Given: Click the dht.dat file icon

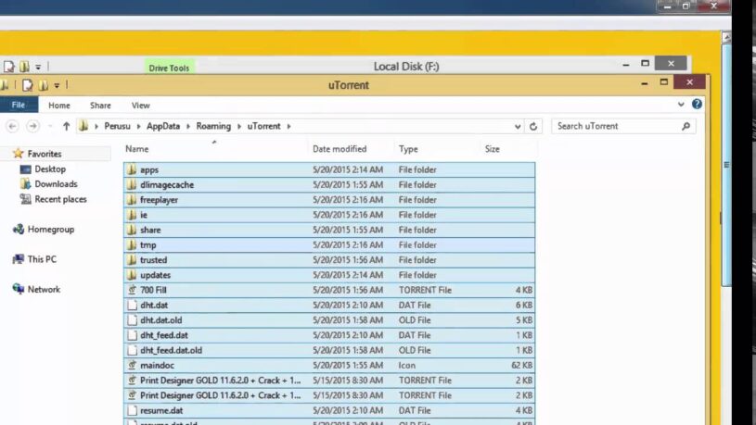Looking at the screenshot, I should tap(132, 306).
